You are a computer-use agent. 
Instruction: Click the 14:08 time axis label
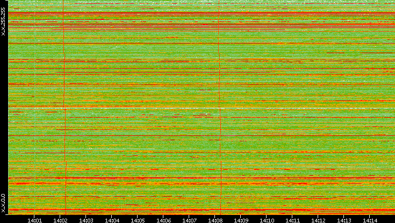click(x=215, y=220)
